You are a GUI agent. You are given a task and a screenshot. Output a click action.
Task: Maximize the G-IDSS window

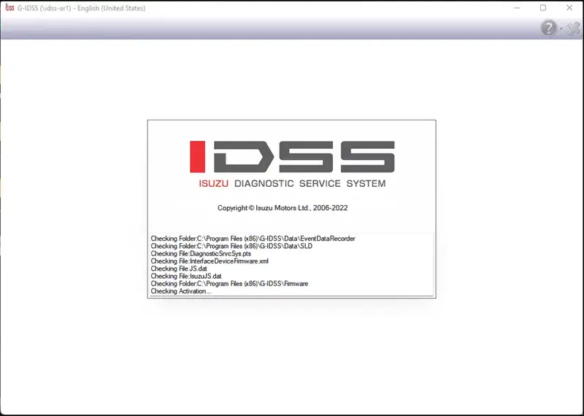tap(543, 8)
